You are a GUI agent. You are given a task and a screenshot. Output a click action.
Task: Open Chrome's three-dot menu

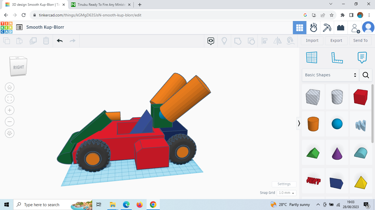point(369,15)
